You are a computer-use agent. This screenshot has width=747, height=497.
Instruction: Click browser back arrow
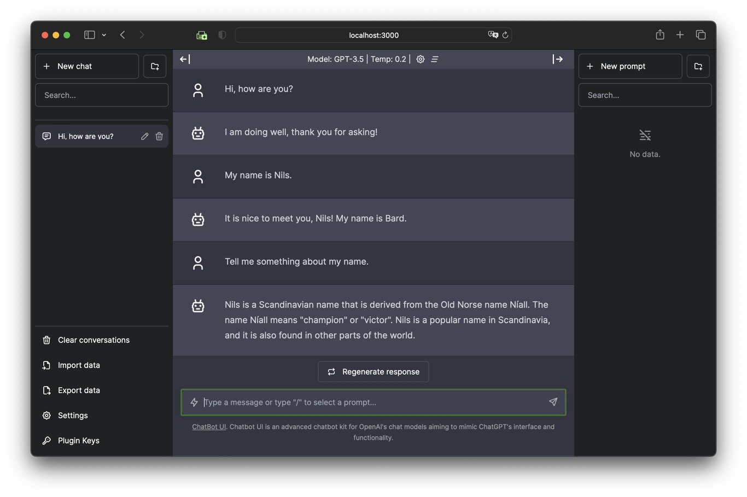pos(122,35)
